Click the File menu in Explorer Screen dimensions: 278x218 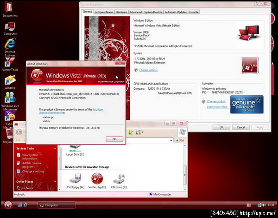18,140
